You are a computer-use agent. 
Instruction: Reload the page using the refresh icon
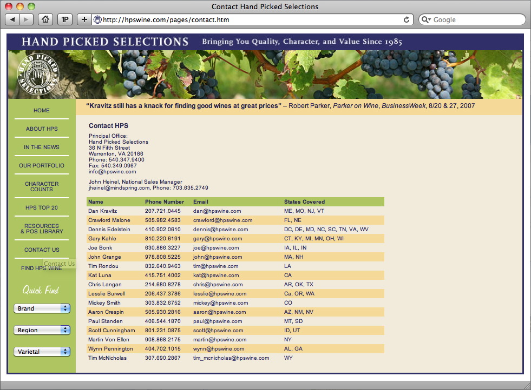coord(407,19)
